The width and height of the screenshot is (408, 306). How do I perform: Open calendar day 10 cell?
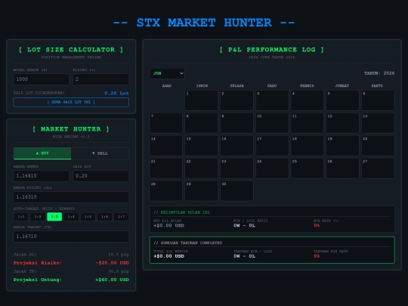pos(272,123)
